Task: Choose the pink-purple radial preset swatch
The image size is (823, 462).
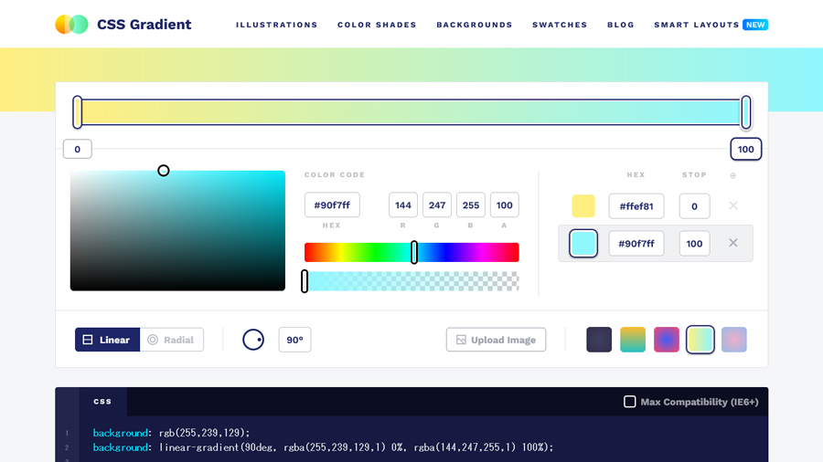Action: pyautogui.click(x=667, y=340)
